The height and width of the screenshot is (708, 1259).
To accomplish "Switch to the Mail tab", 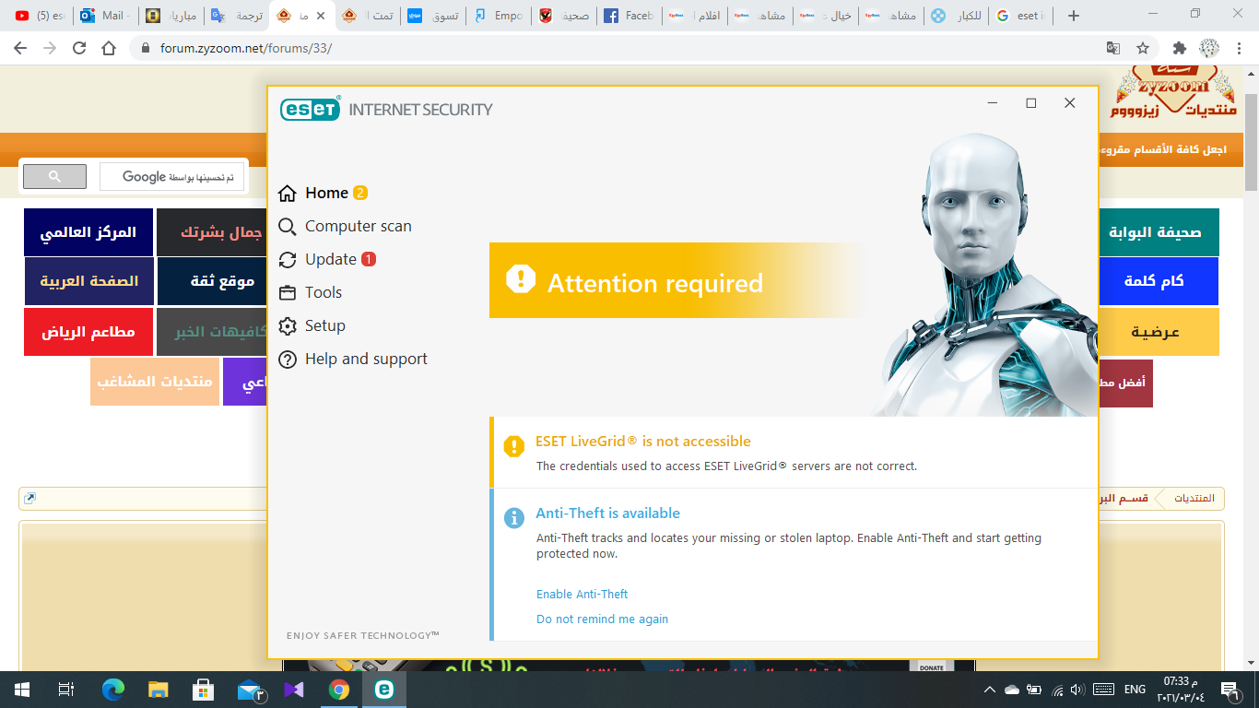I will click(105, 16).
